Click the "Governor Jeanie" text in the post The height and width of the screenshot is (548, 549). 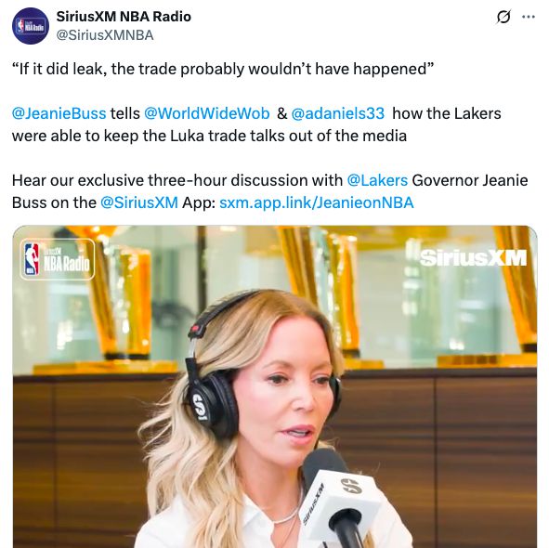470,181
